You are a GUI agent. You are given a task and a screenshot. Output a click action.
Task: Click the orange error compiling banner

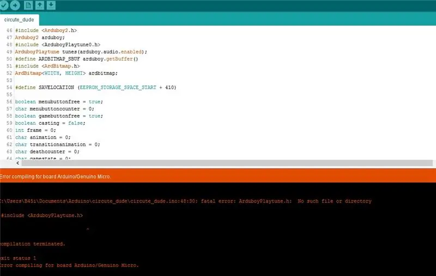pyautogui.click(x=218, y=176)
